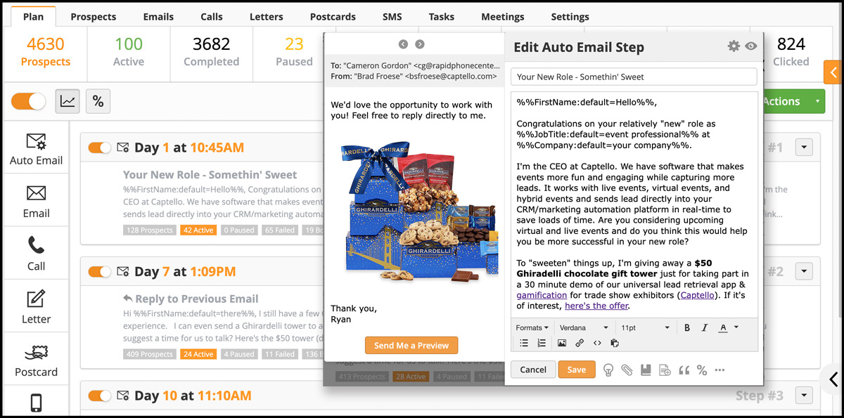Screen dimensions: 844x418
Task: Toggle the email preview eye icon
Action: point(751,46)
